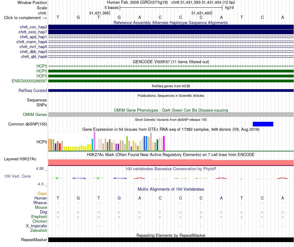
Task: Open 'Reference Assembly Alternate Haplotype Sequence Alignments' title
Action: coord(171,23)
